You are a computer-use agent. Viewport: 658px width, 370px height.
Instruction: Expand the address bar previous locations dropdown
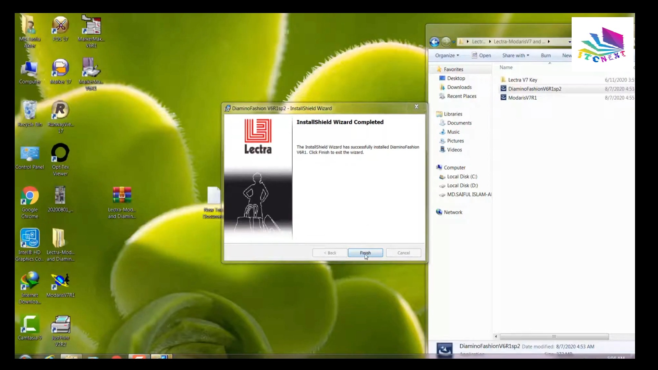(570, 42)
